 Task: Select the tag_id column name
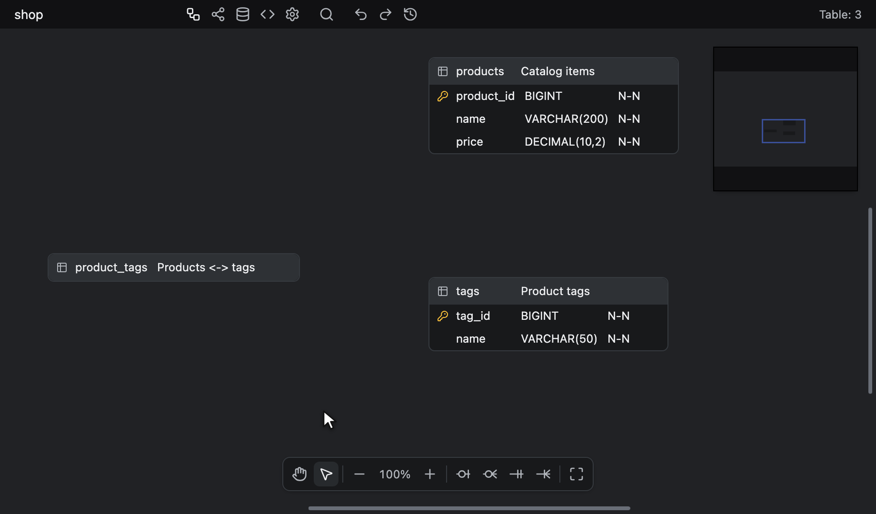(x=473, y=316)
